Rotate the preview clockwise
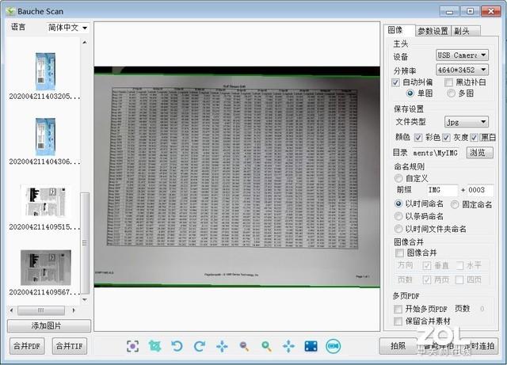 click(x=200, y=346)
